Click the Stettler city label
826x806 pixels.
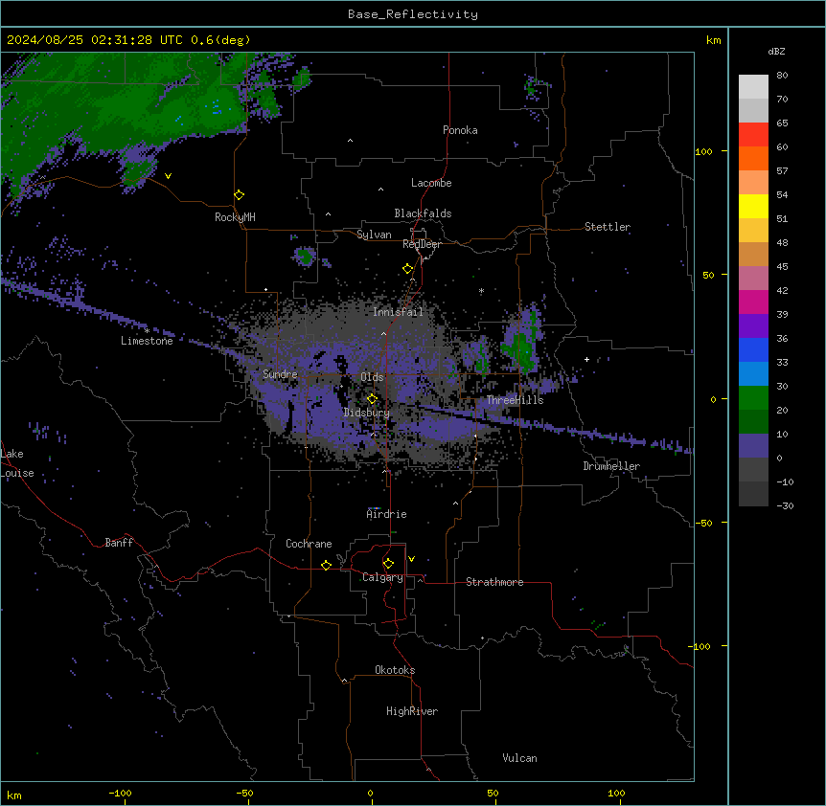608,227
